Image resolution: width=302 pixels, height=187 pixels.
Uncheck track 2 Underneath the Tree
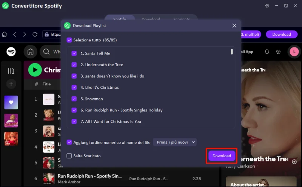(74, 65)
